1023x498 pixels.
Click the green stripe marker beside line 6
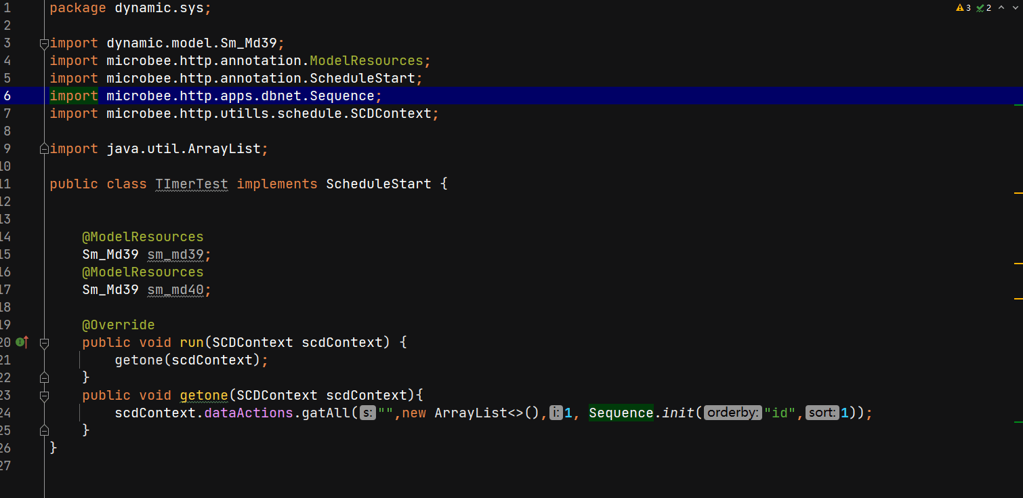click(x=1018, y=105)
